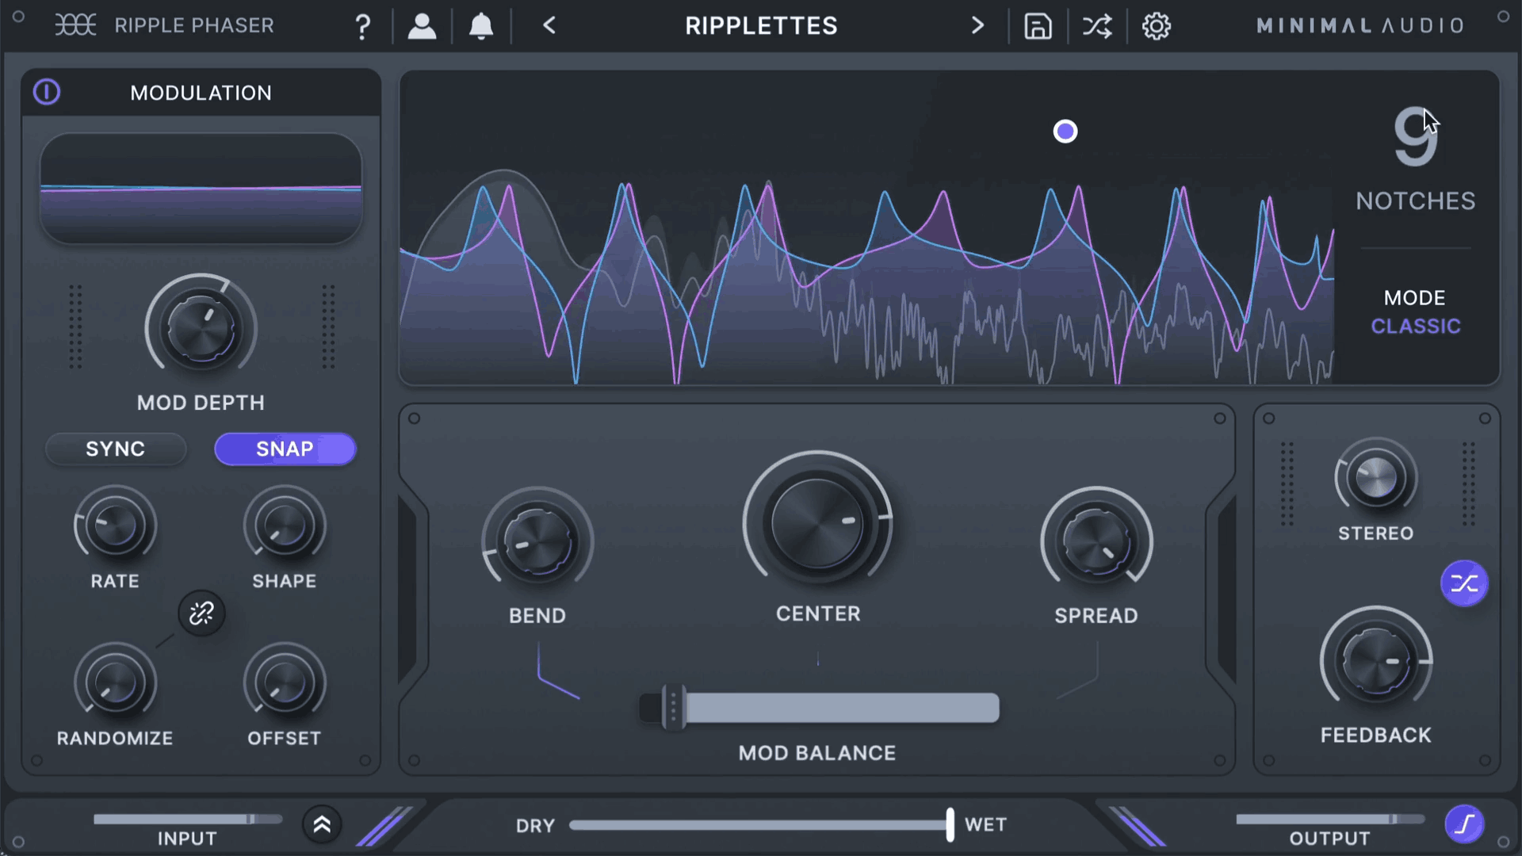
Task: Click the SPREAD knob
Action: click(1097, 542)
